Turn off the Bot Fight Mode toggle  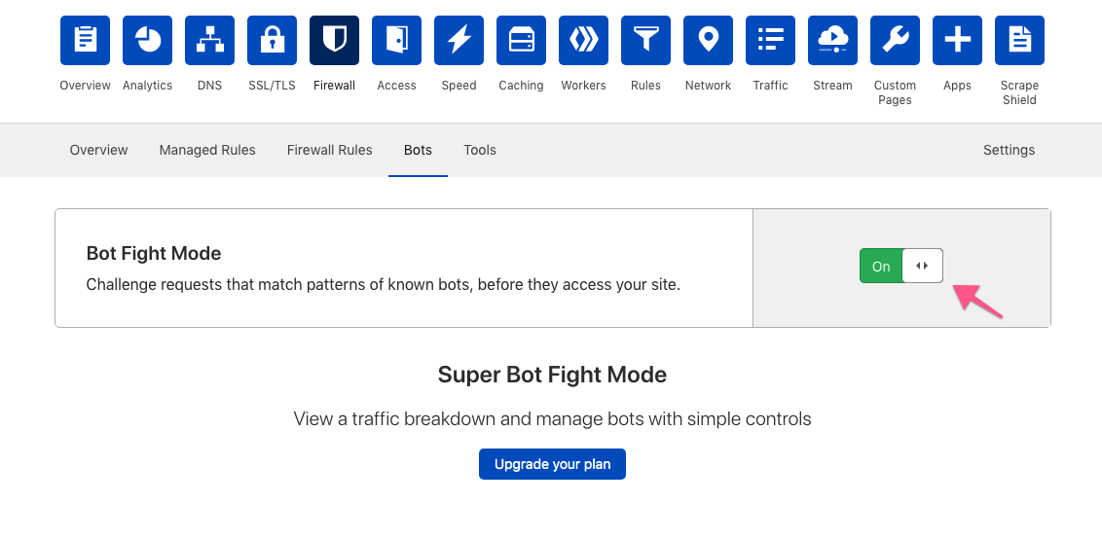901,266
